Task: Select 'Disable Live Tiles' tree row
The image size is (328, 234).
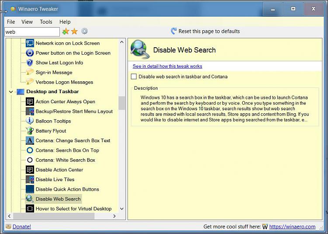Action: [55, 179]
